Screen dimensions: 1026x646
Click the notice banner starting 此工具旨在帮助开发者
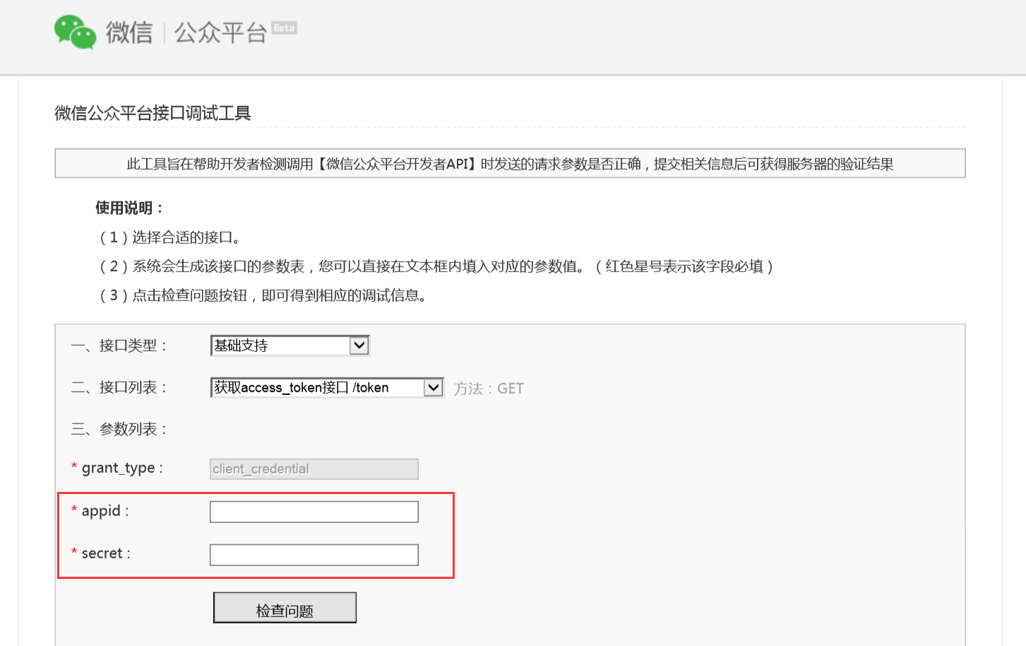510,164
